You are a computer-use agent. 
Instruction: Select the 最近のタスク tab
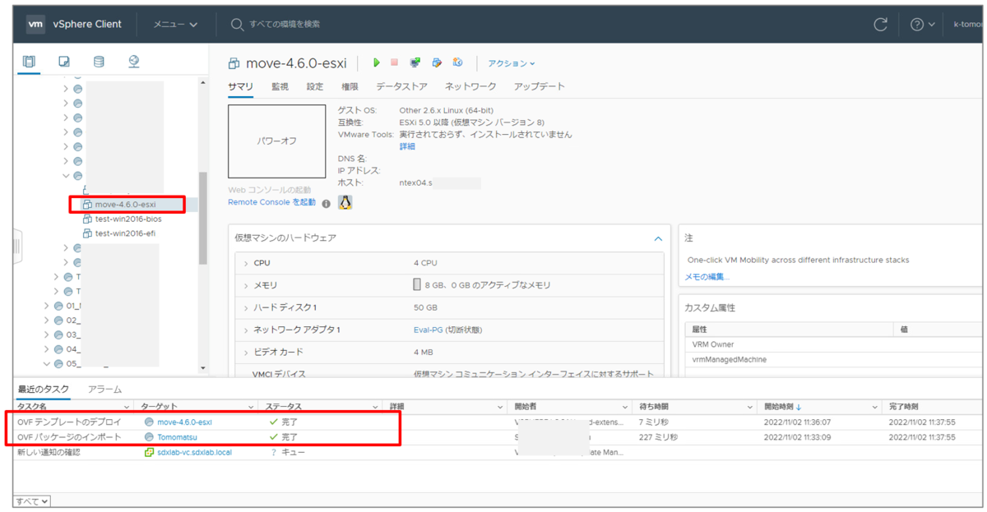pyautogui.click(x=44, y=389)
